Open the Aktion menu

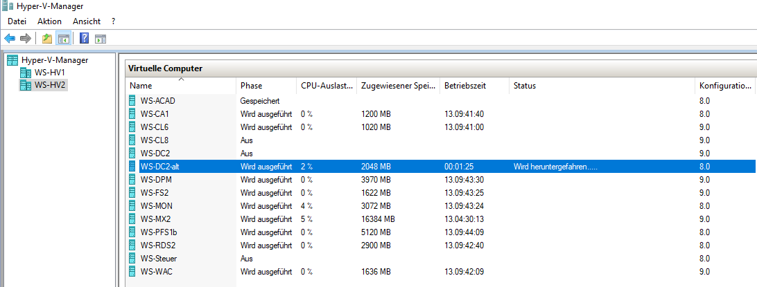click(50, 21)
